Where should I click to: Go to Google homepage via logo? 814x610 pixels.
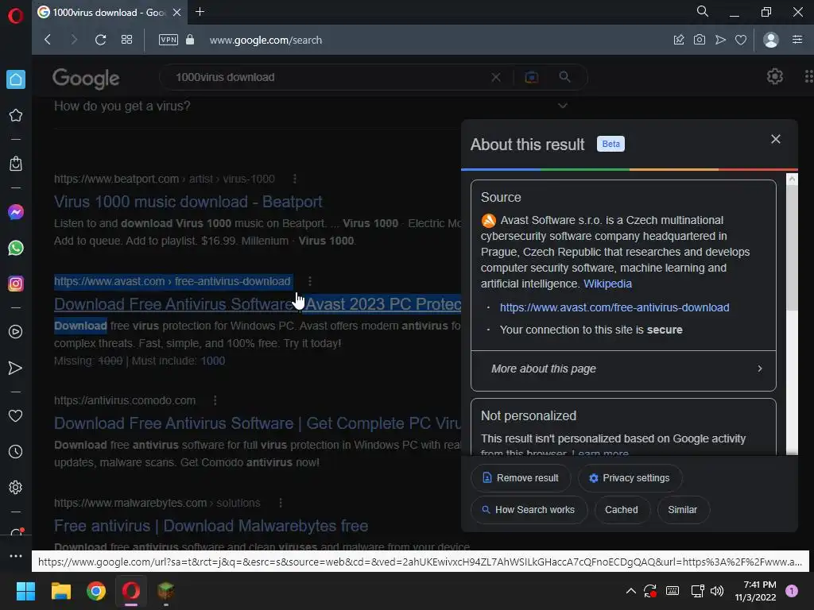86,79
